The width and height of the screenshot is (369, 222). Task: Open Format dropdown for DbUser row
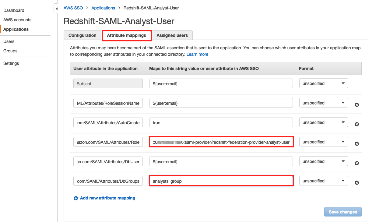(x=324, y=161)
